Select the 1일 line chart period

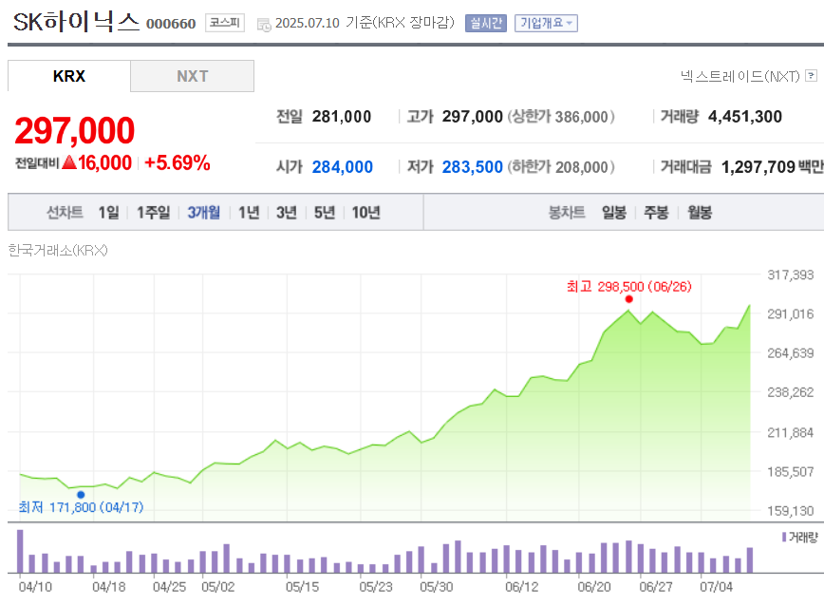[x=108, y=213]
